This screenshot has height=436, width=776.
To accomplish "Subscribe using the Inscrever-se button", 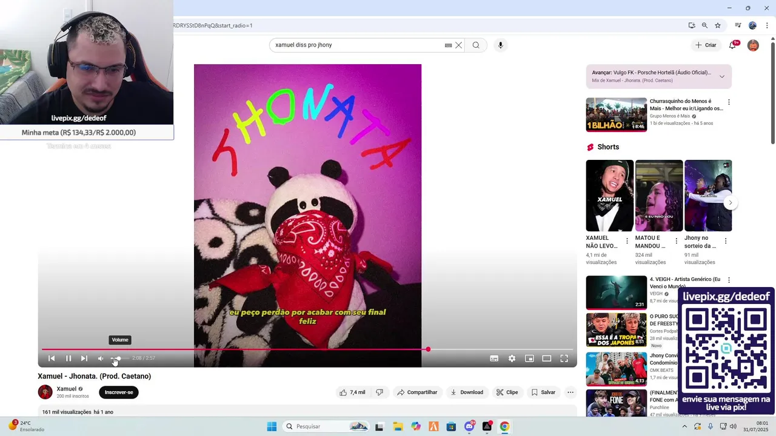I will [119, 392].
